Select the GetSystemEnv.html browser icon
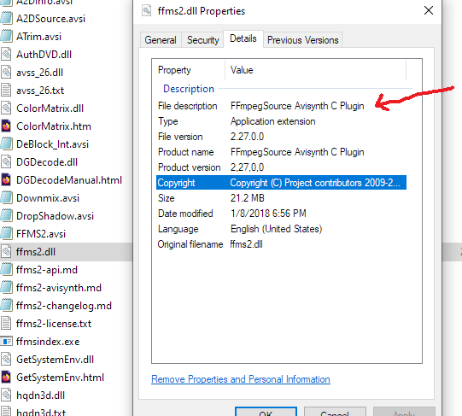The height and width of the screenshot is (416, 462). 6,378
